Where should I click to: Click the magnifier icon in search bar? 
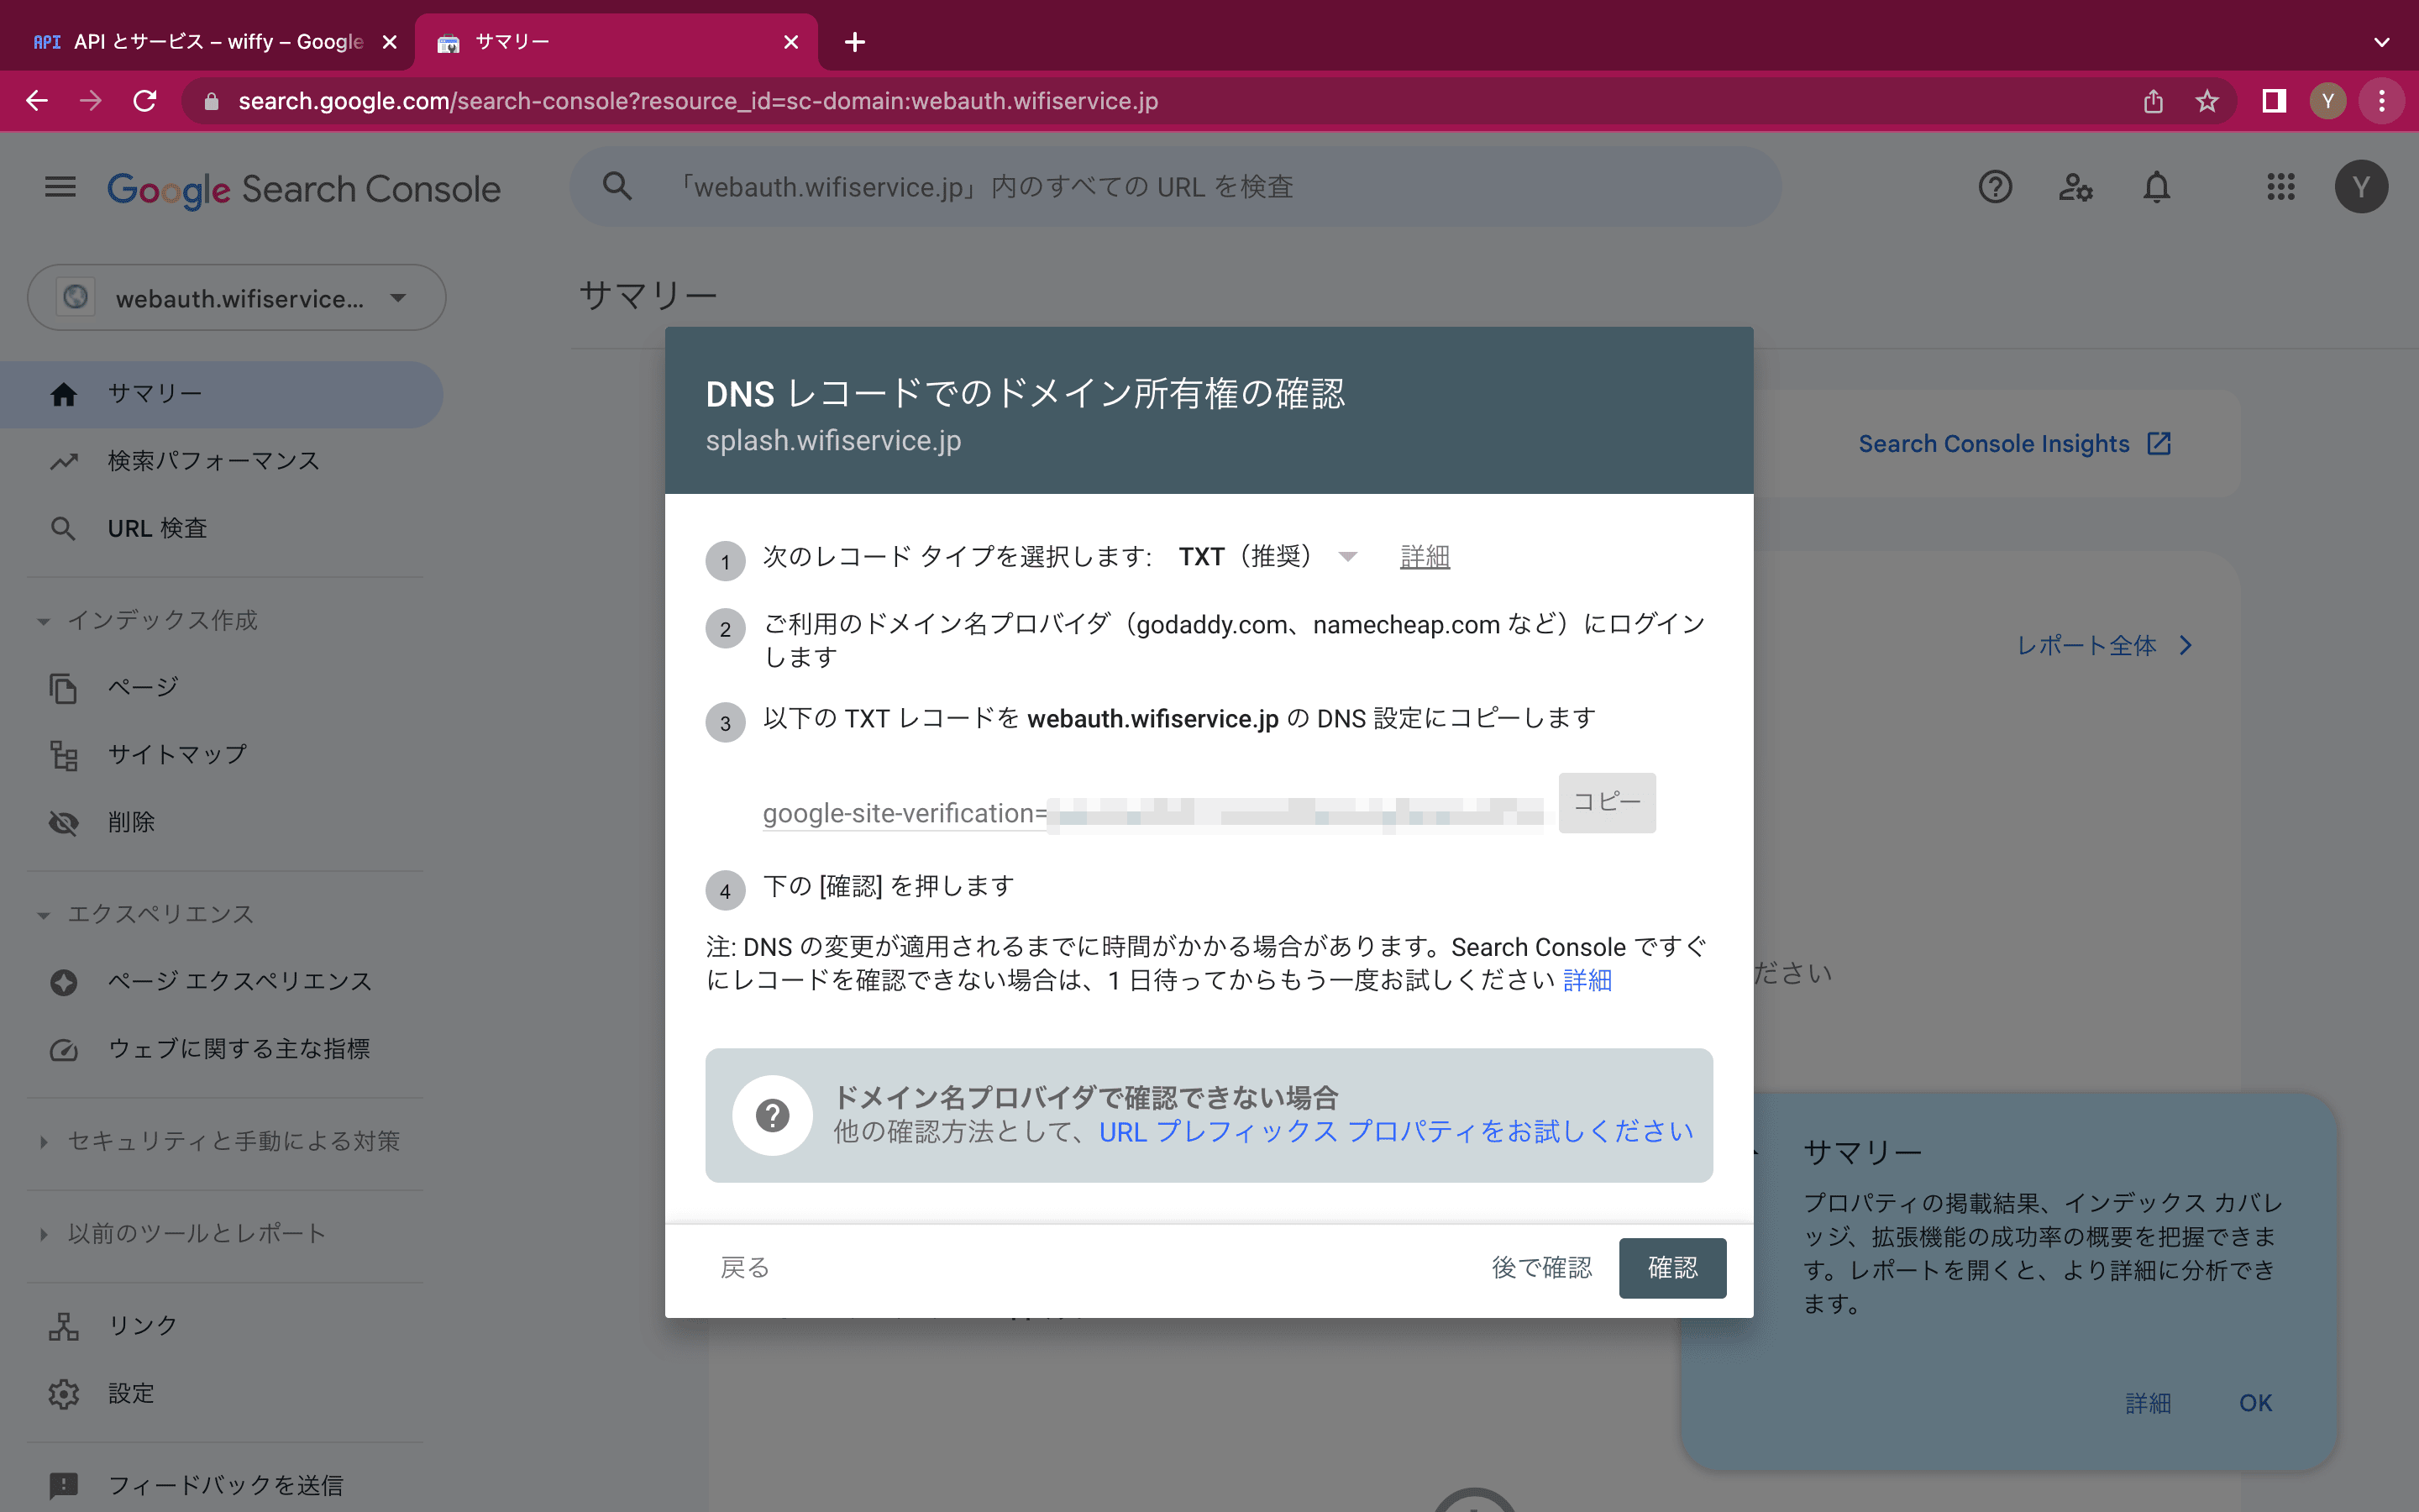click(617, 187)
